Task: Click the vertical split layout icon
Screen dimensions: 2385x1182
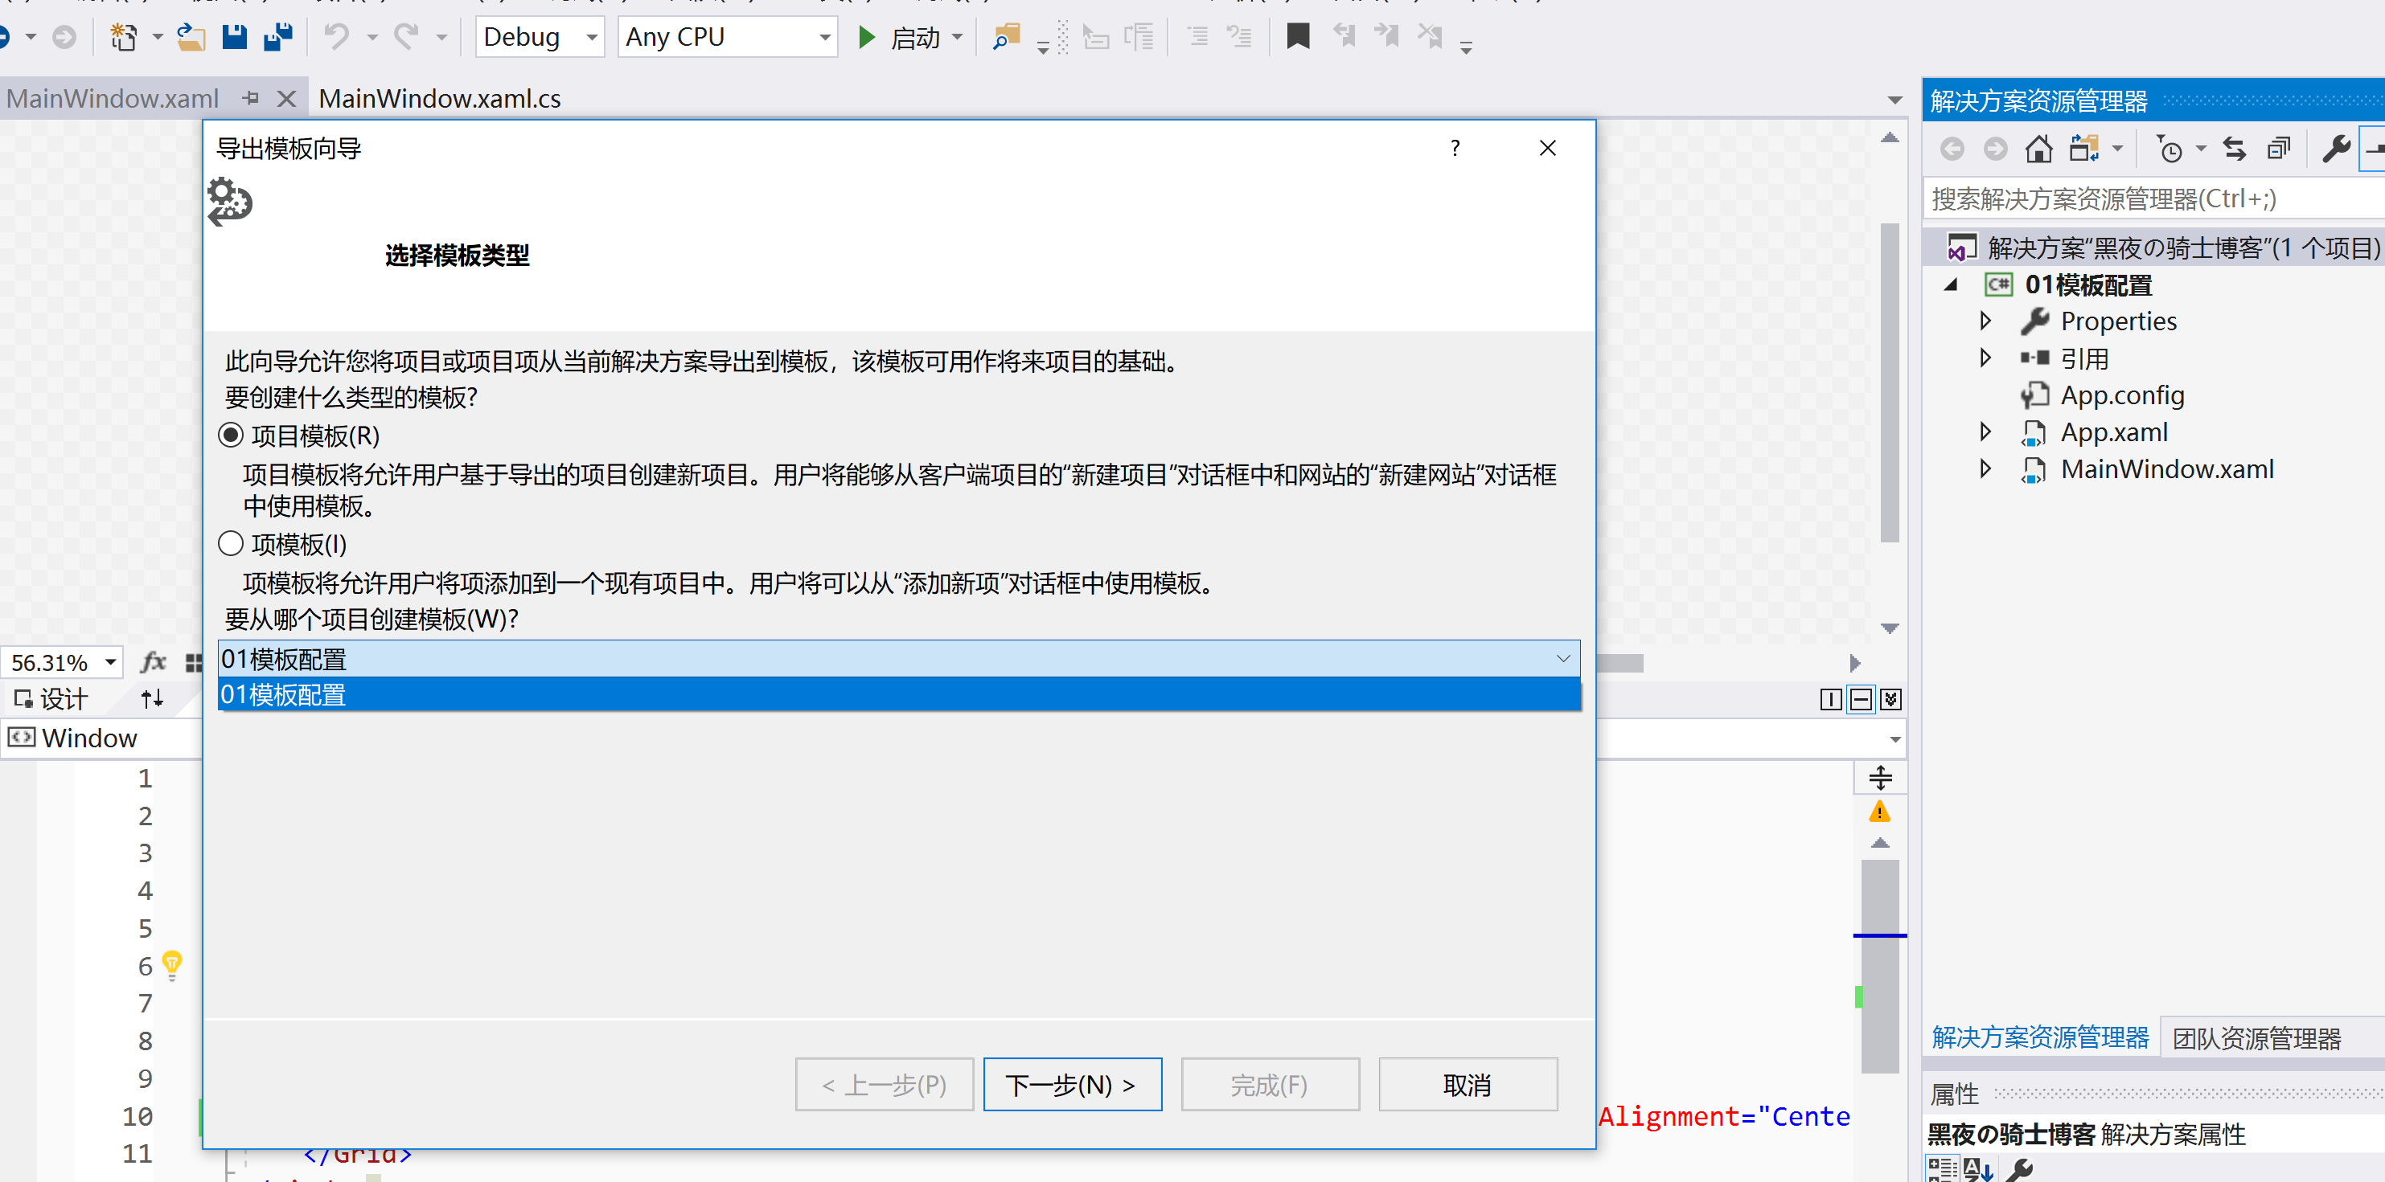Action: (1829, 699)
